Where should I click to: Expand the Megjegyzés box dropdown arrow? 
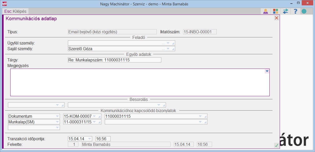267,71
